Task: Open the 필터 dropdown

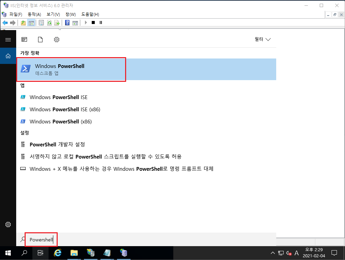Action: click(263, 39)
